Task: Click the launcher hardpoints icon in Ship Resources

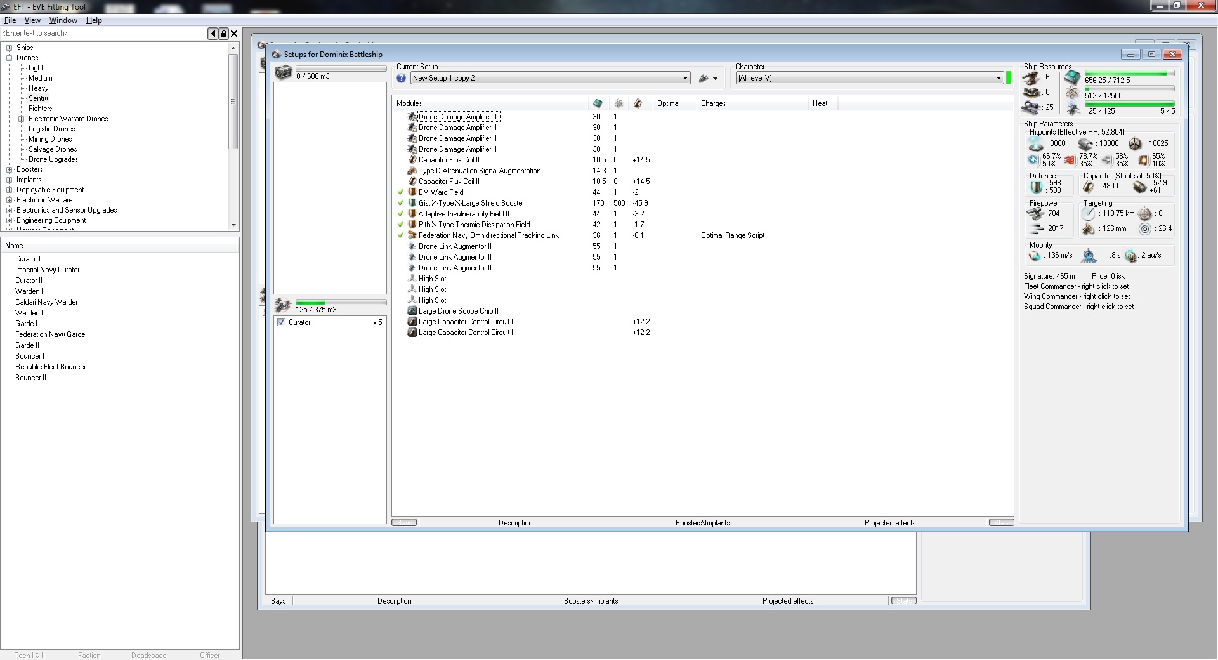Action: [1031, 92]
